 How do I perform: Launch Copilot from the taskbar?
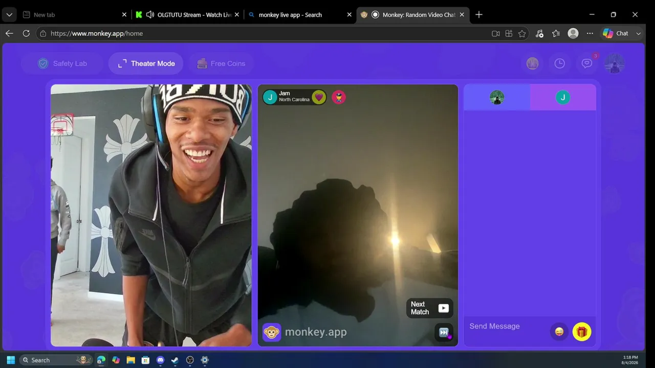[116, 360]
